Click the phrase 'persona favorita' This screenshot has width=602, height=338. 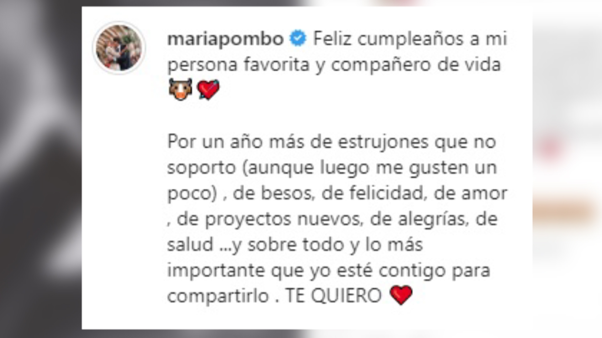coord(239,65)
